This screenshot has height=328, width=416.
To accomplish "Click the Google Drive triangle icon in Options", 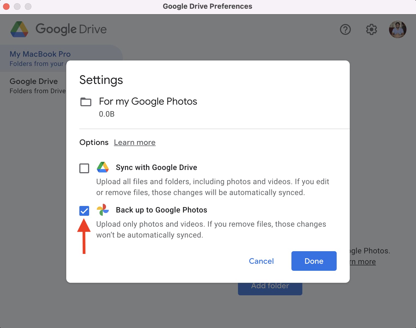I will [x=103, y=167].
